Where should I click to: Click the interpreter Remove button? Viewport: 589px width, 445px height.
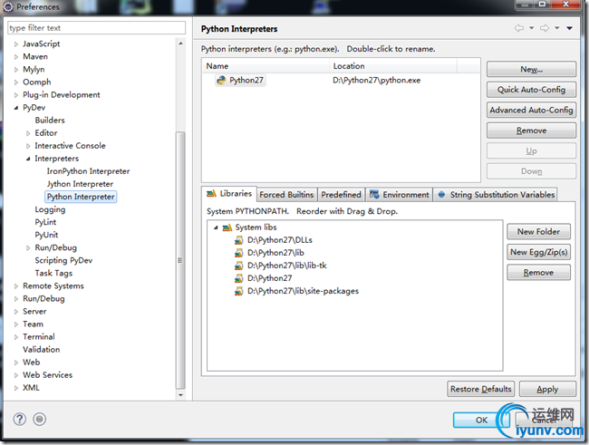531,131
